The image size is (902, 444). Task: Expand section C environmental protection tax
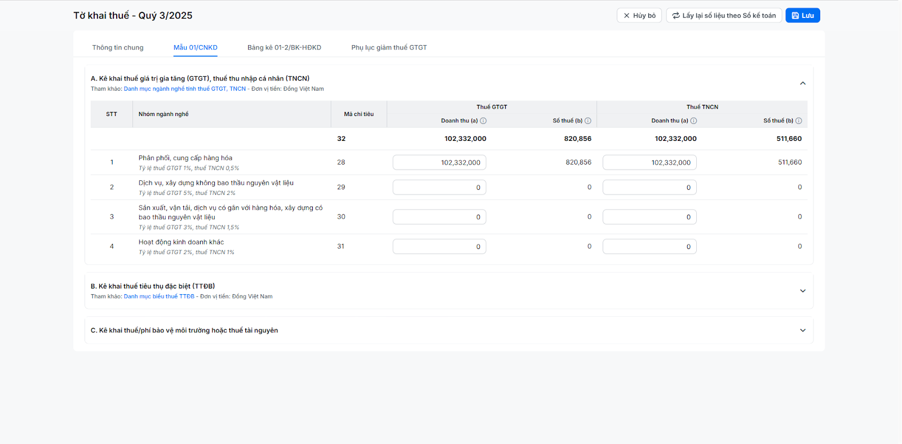coord(803,331)
